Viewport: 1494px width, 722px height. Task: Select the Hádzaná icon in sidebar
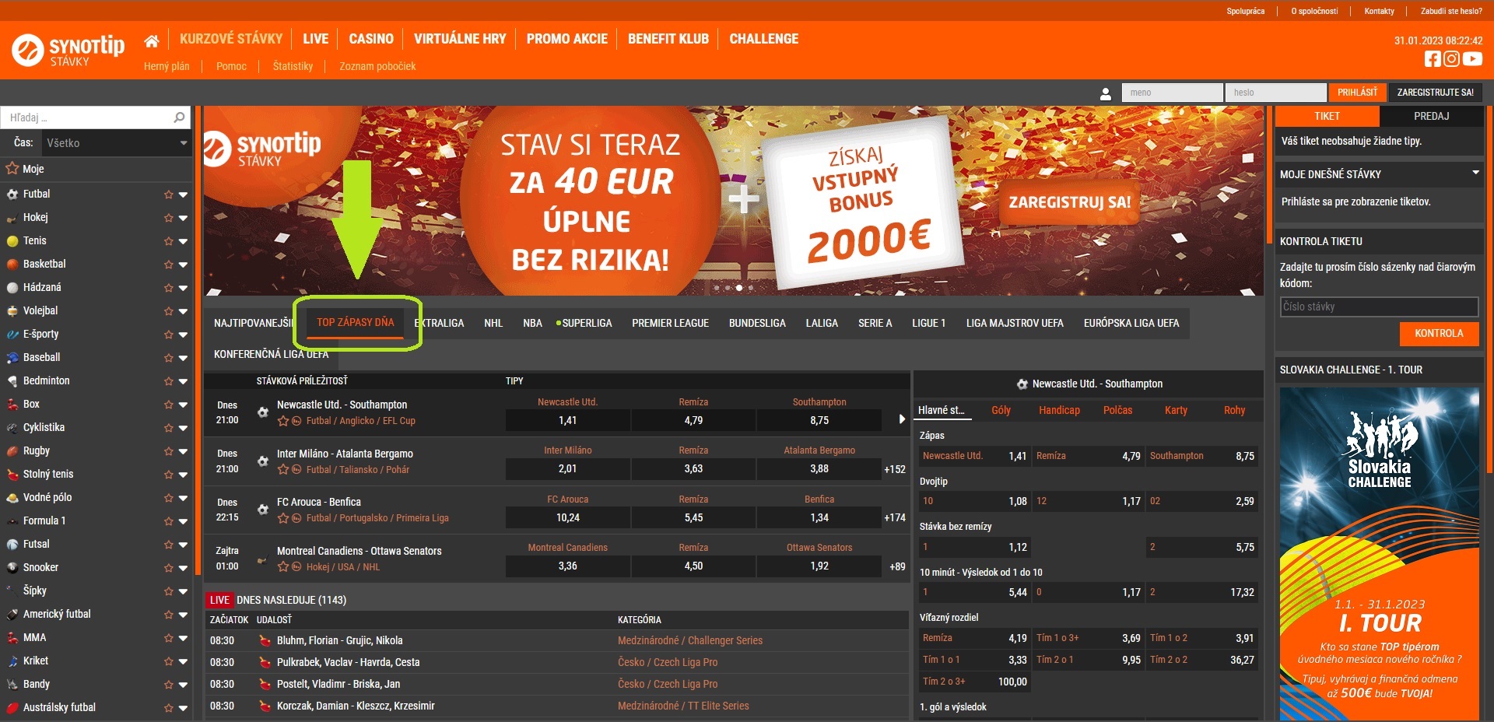[x=12, y=288]
